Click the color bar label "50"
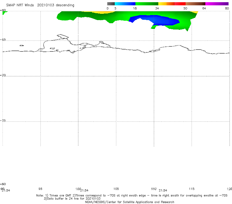Image resolution: width=232 pixels, height=204 pixels. coord(185,8)
